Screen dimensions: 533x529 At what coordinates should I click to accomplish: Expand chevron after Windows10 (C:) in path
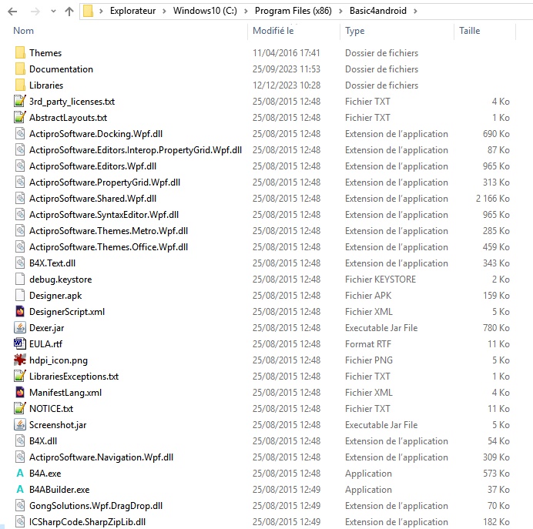(246, 12)
